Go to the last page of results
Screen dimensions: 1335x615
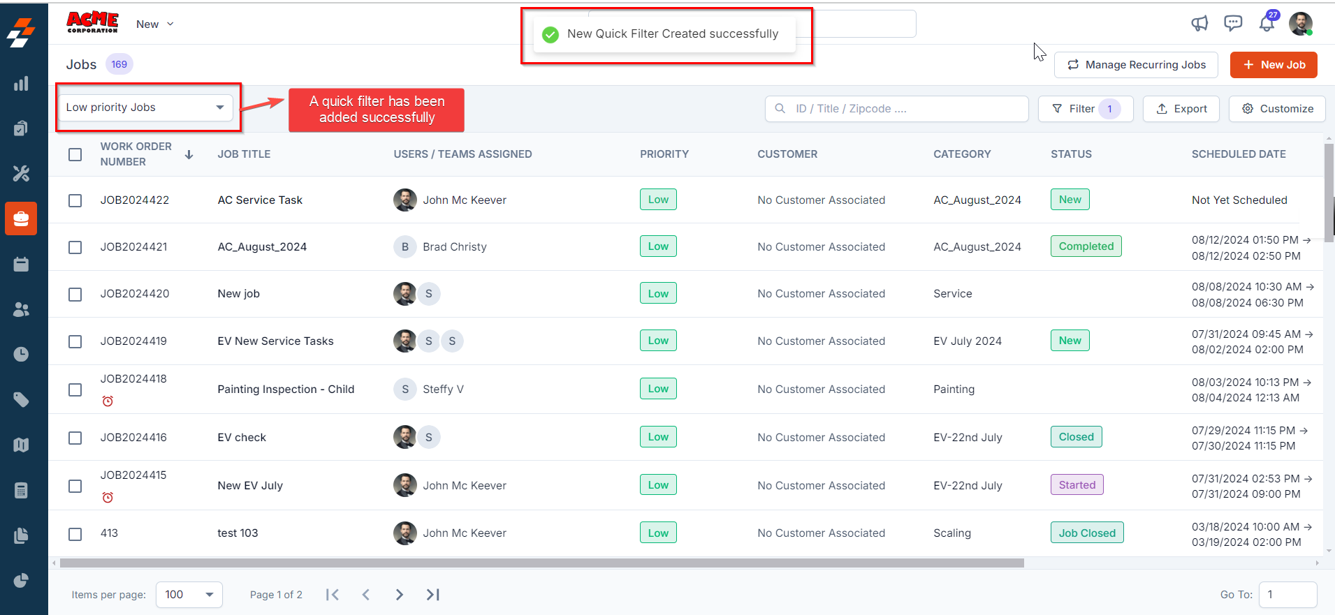(433, 595)
